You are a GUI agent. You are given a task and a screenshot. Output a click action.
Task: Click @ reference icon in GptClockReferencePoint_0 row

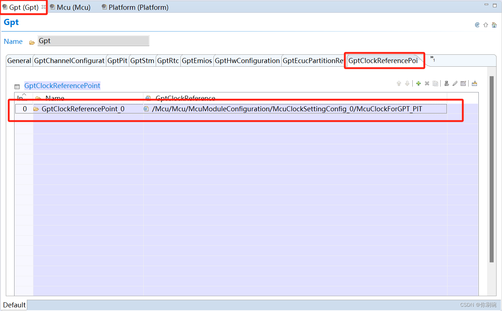pyautogui.click(x=146, y=109)
